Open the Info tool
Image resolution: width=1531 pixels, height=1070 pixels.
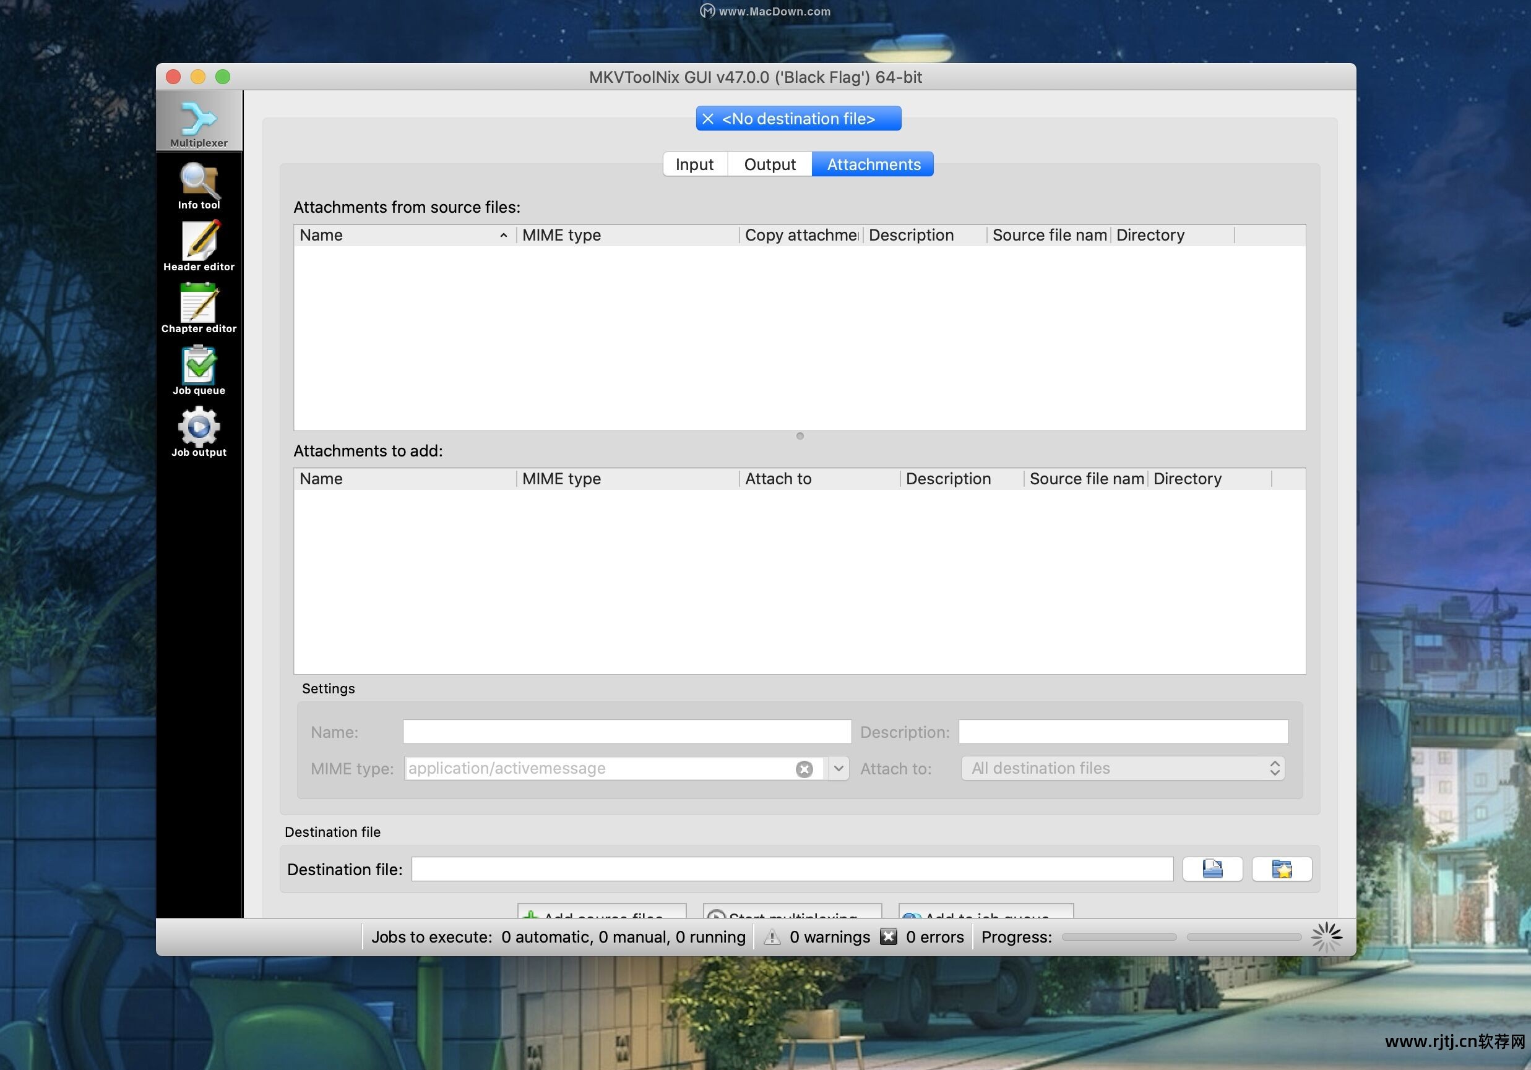199,186
